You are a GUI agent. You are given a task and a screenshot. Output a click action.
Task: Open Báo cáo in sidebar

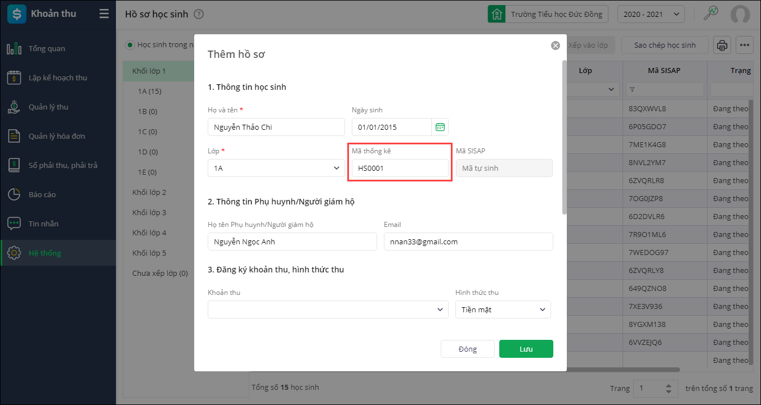(42, 194)
